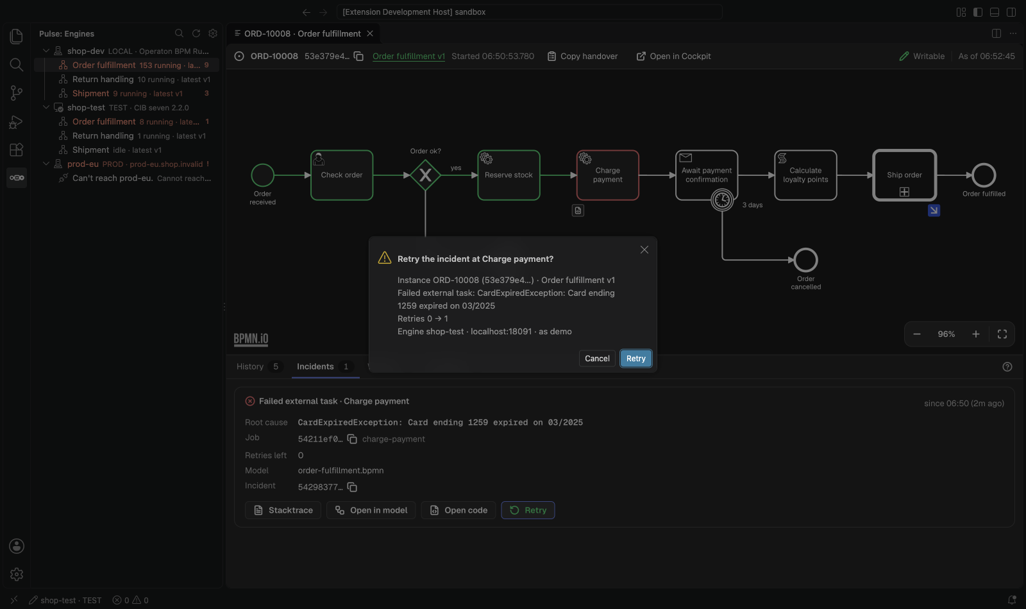1026x609 pixels.
Task: Close the ORD-10008 editor tab
Action: pyautogui.click(x=370, y=33)
